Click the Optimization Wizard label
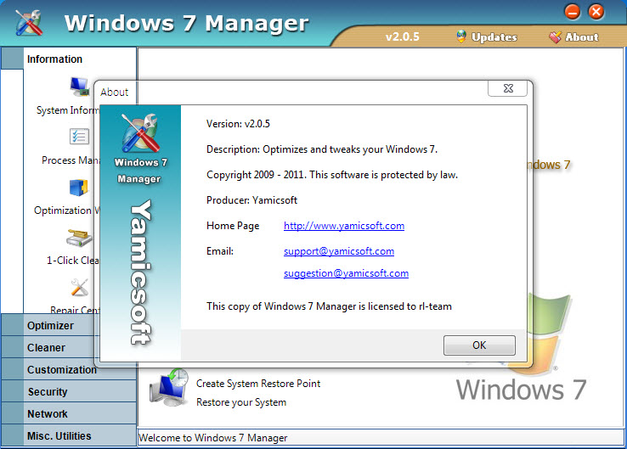627x449 pixels. [x=67, y=210]
